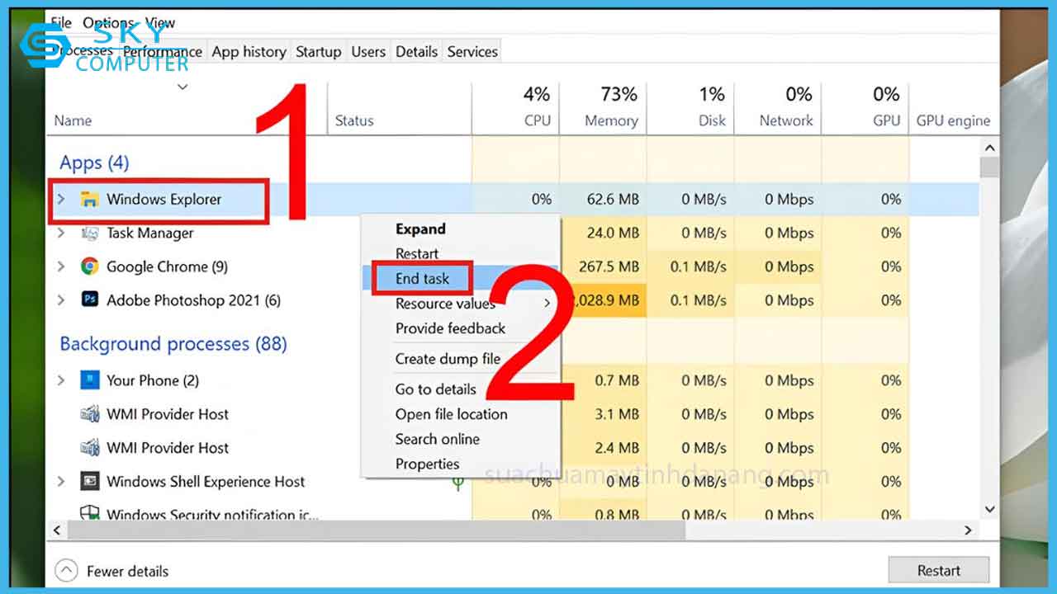Sort by the Status column header

click(x=354, y=120)
